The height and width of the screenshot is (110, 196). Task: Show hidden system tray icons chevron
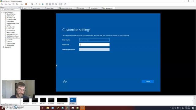pyautogui.click(x=171, y=108)
